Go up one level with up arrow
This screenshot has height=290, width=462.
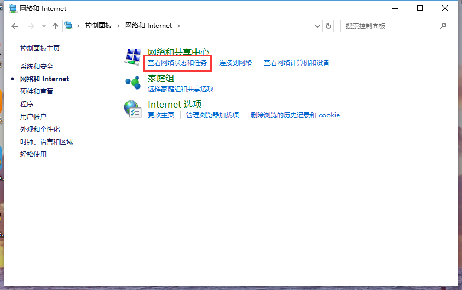coord(55,26)
